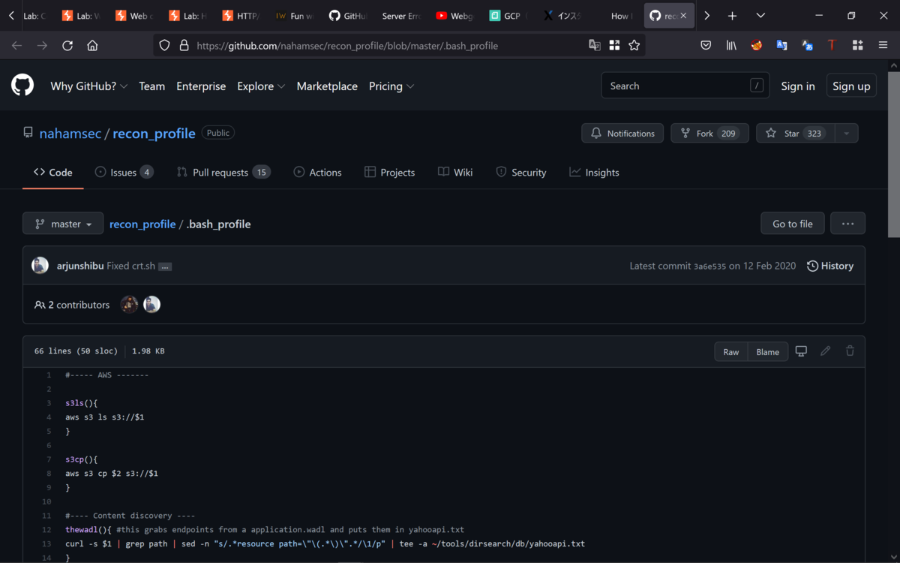Viewport: 900px width, 563px height.
Task: Expand commit message ellipsis button
Action: click(x=165, y=266)
